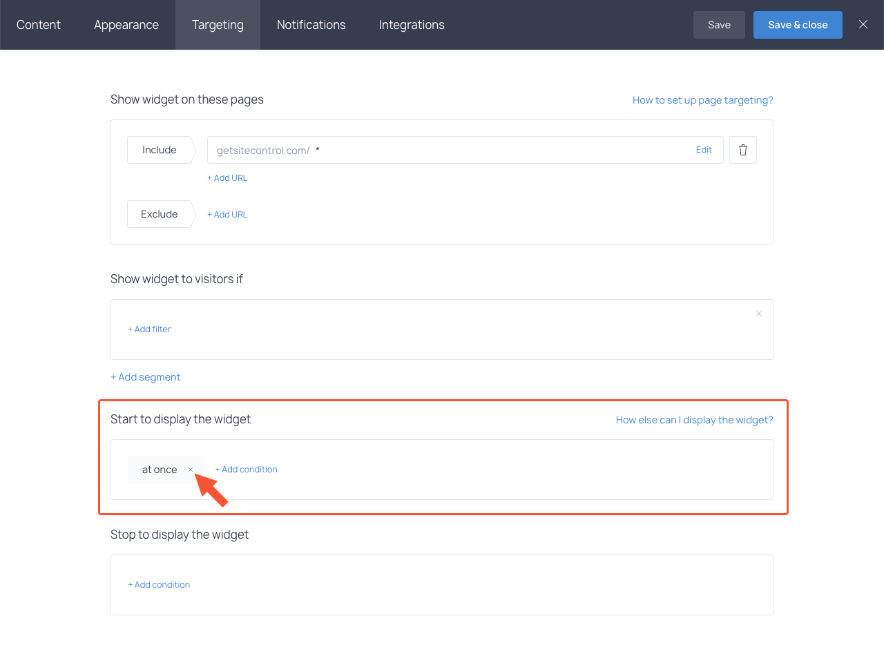Remove the "at once" display condition
884x663 pixels.
pos(191,470)
